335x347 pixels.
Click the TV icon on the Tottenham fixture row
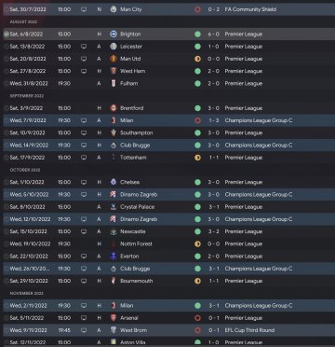pos(84,158)
